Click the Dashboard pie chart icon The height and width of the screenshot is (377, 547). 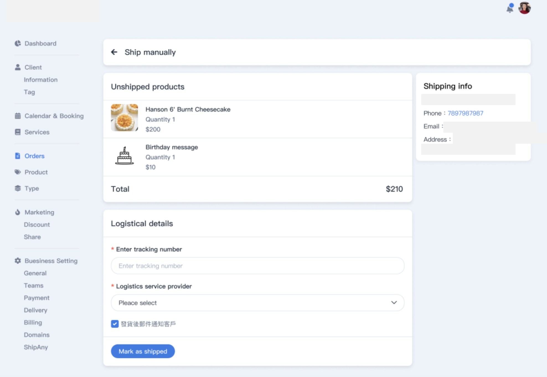(x=18, y=43)
